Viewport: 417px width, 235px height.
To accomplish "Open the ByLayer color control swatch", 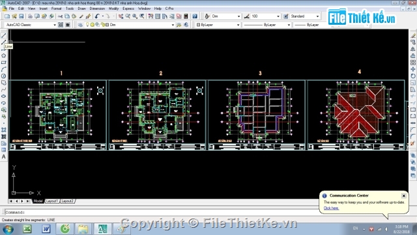I will [218, 25].
